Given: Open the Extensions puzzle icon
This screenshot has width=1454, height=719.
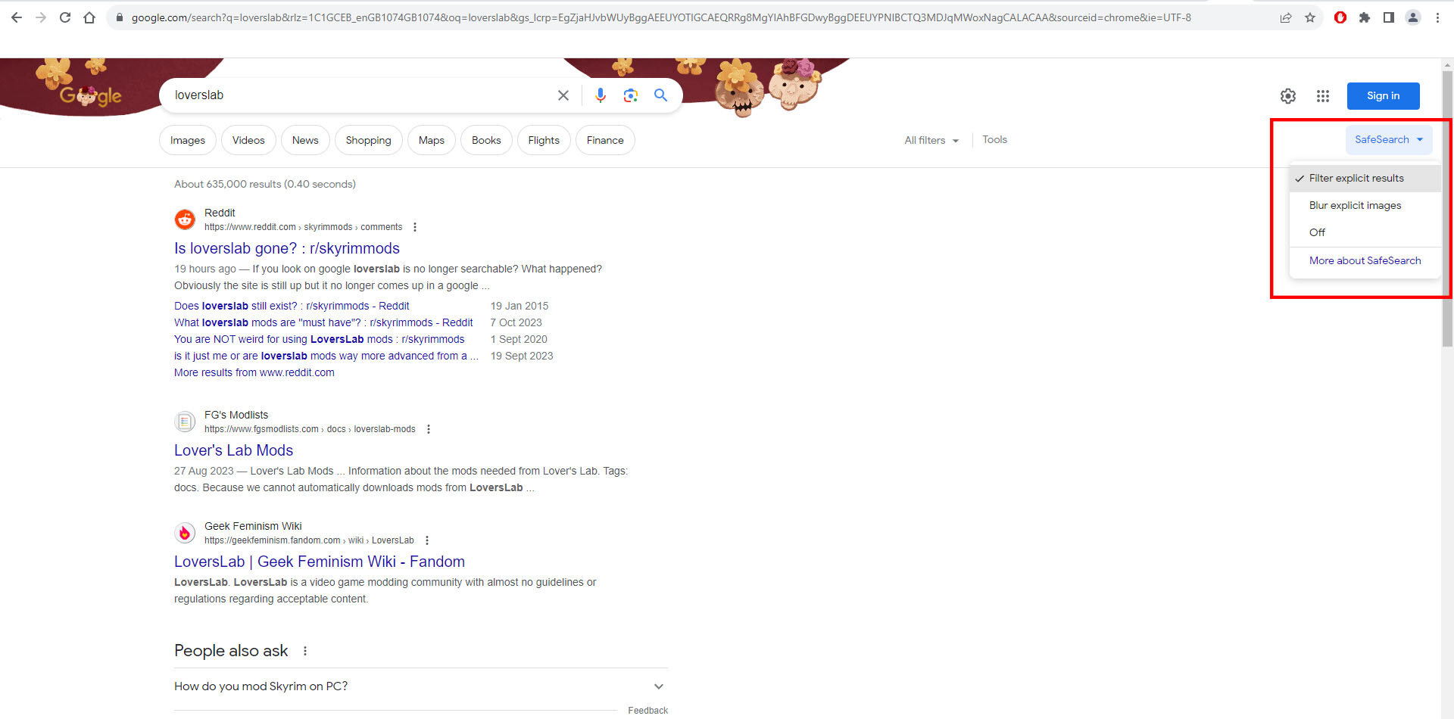Looking at the screenshot, I should tap(1365, 17).
